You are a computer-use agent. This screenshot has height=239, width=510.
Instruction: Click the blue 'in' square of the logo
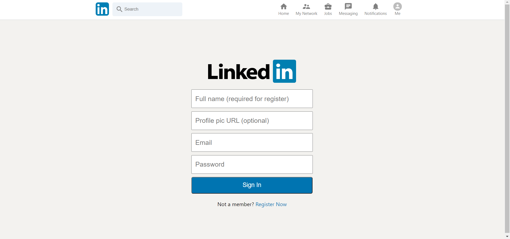point(284,71)
